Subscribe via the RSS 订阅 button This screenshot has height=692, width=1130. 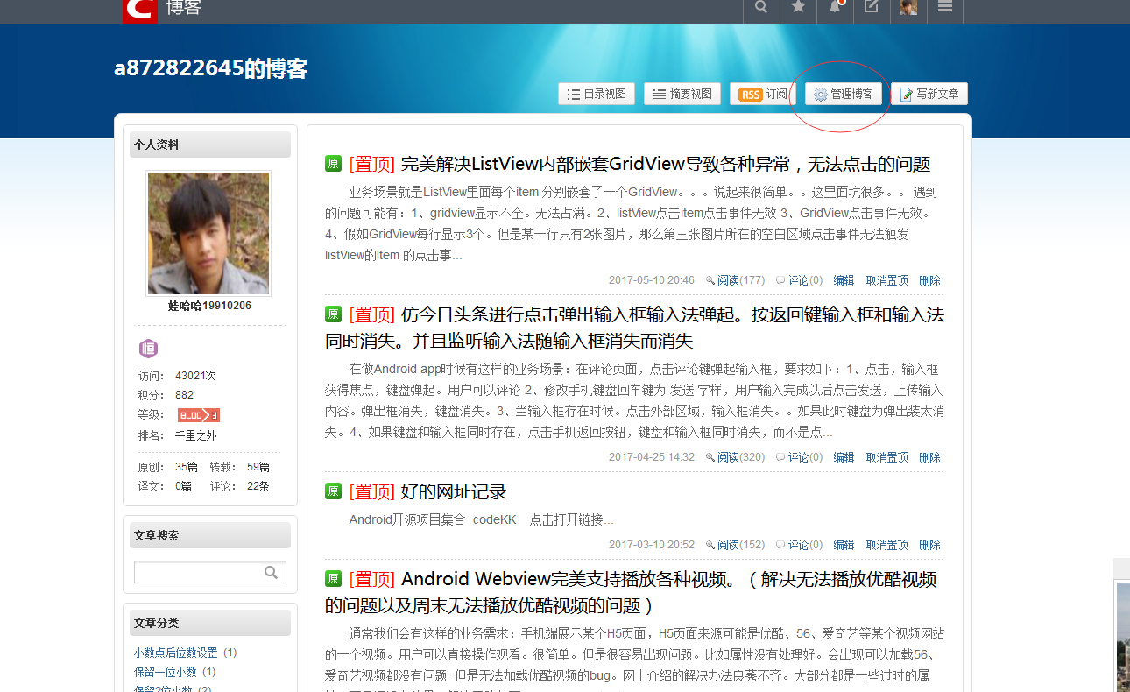point(763,94)
